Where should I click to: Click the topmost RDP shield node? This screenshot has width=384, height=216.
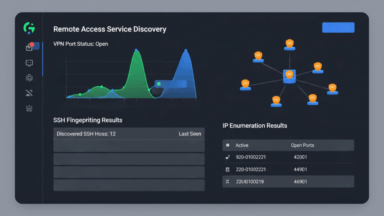(289, 45)
